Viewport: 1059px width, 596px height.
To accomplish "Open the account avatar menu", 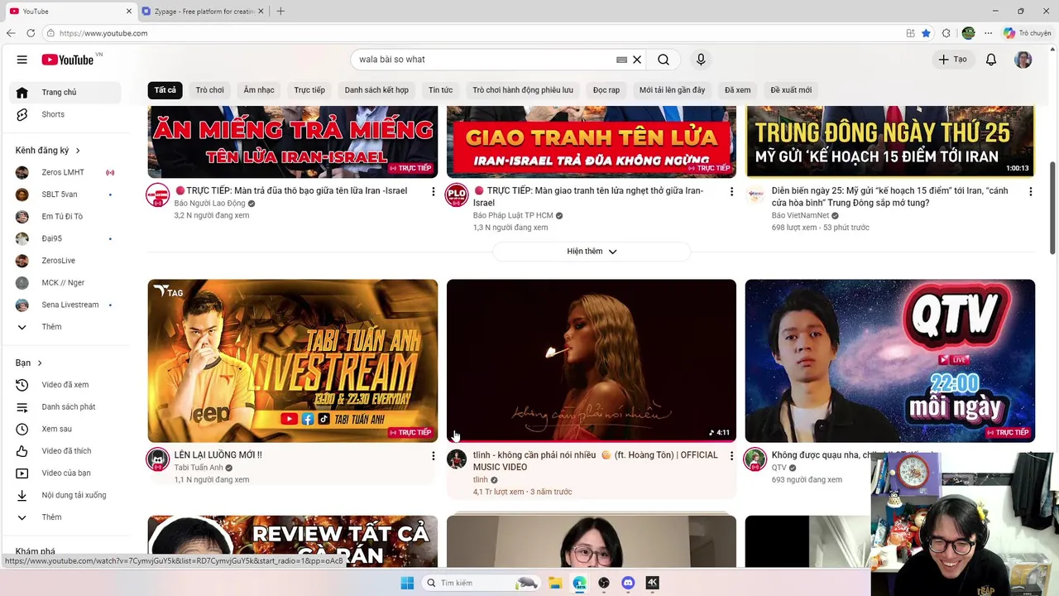I will click(1023, 60).
